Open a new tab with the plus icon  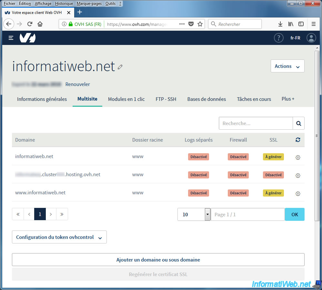pyautogui.click(x=80, y=12)
